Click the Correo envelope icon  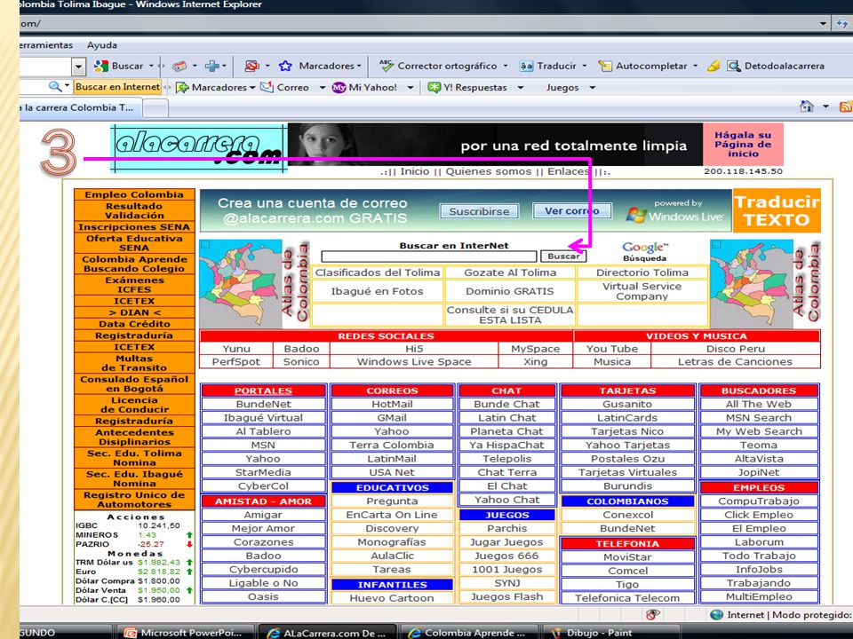click(x=267, y=87)
